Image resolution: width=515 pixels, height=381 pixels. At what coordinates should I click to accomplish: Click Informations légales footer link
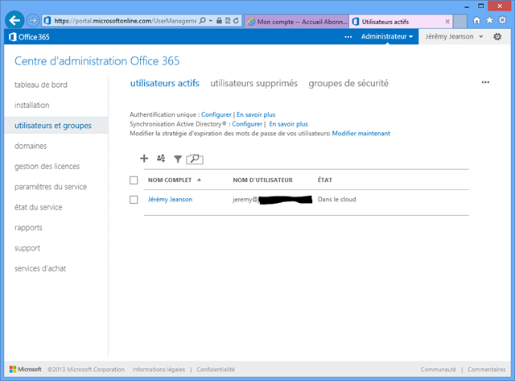(x=159, y=370)
